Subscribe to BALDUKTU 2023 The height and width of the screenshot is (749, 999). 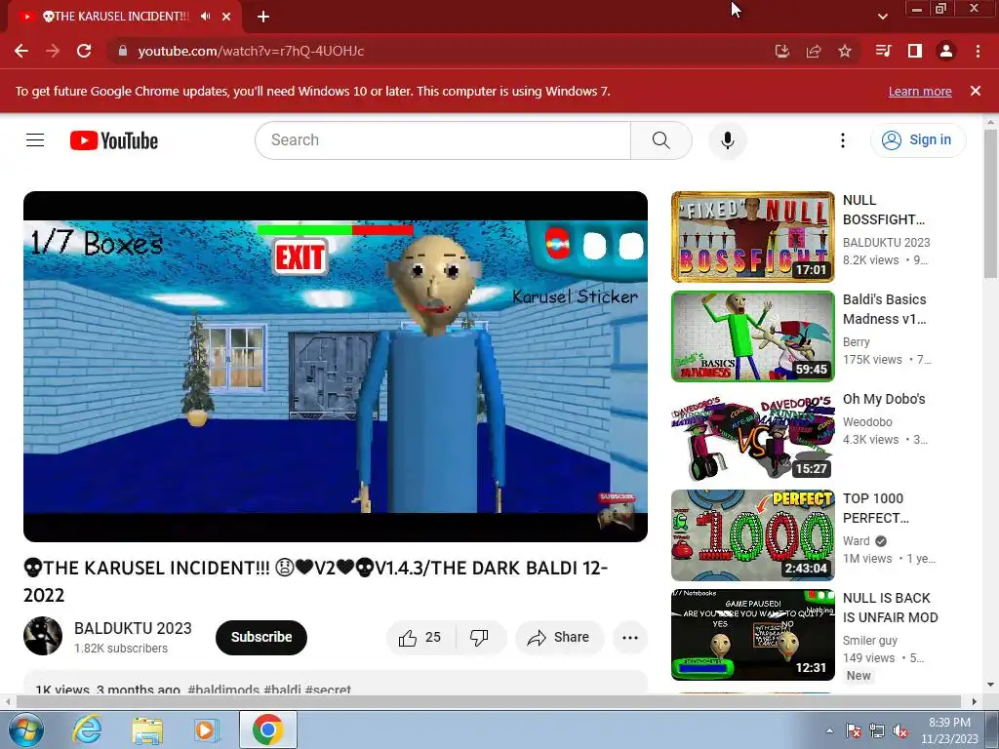tap(261, 637)
